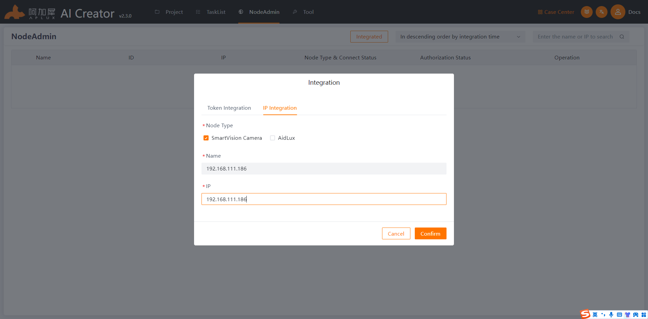648x319 pixels.
Task: Click the IP input field
Action: 324,199
